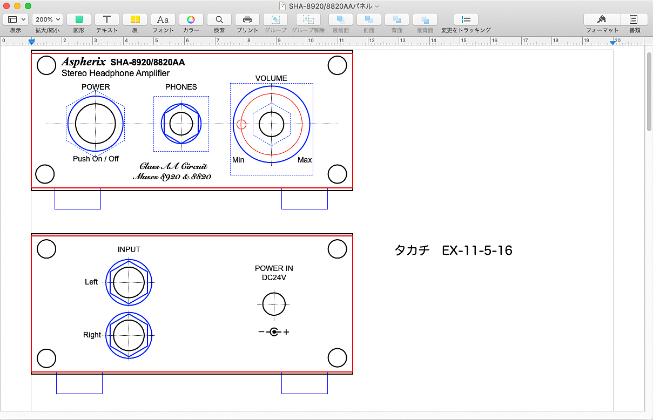Select the DC power jack circle

pyautogui.click(x=274, y=304)
